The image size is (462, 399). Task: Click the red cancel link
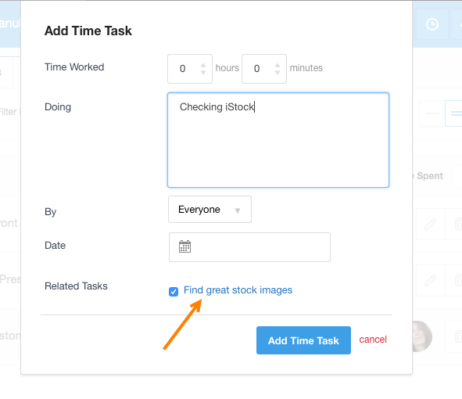(373, 340)
